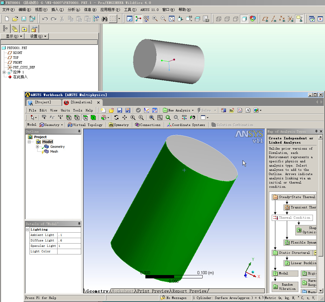
Task: Click the Refit view icon in Pro/ENGINEER
Action: click(172, 19)
